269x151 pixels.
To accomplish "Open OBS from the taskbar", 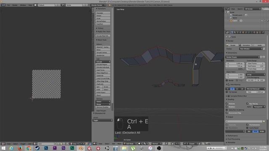I will pos(159,148).
